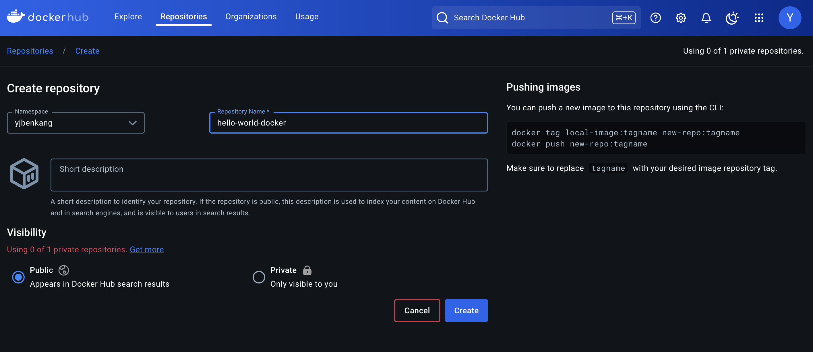Focus the Short description text field
The width and height of the screenshot is (813, 352).
269,175
